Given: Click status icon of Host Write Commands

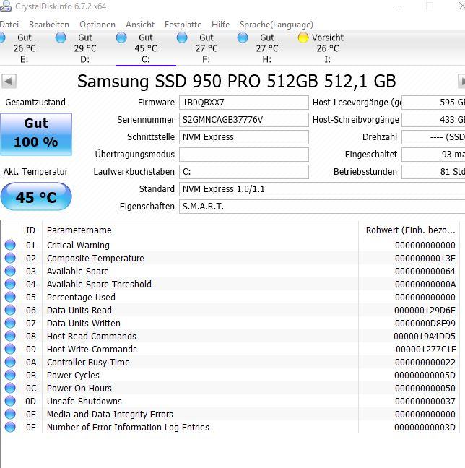Looking at the screenshot, I should point(10,350).
